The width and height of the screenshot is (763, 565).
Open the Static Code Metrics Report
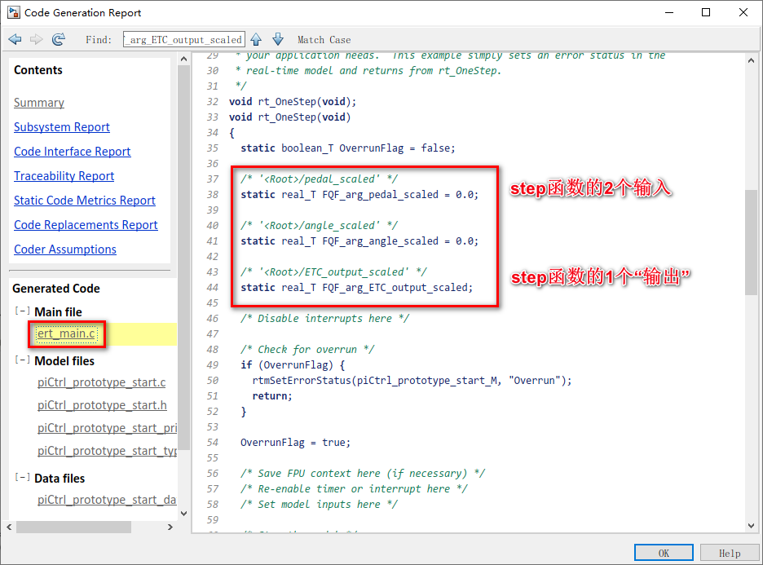85,201
